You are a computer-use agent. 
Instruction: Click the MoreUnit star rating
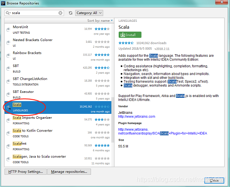pos(102,29)
